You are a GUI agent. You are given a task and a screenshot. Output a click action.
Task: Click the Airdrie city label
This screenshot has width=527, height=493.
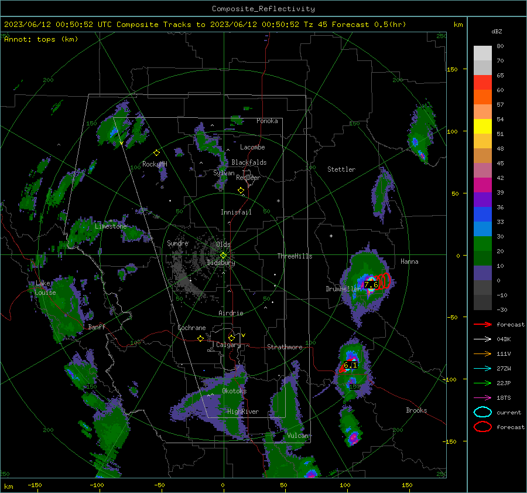(231, 313)
